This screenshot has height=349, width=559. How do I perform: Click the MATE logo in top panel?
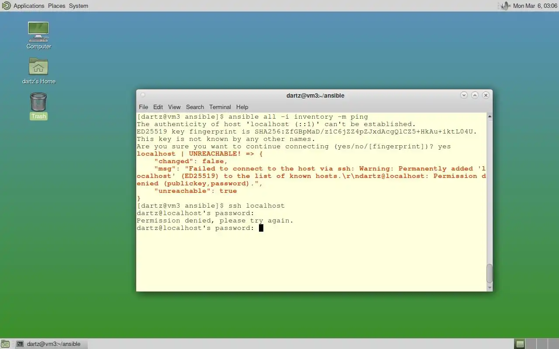tap(6, 6)
